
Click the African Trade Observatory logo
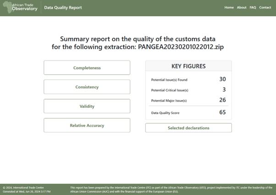pyautogui.click(x=20, y=8)
